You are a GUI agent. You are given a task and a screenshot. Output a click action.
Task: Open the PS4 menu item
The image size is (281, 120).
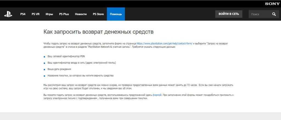click(23, 14)
